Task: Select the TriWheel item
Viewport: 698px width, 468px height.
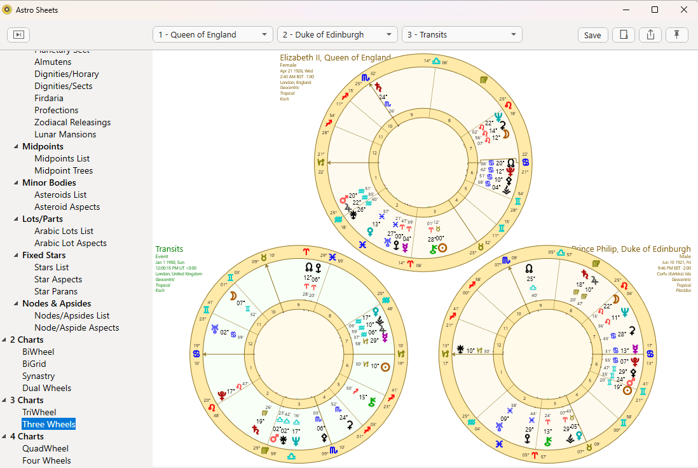Action: coord(39,412)
